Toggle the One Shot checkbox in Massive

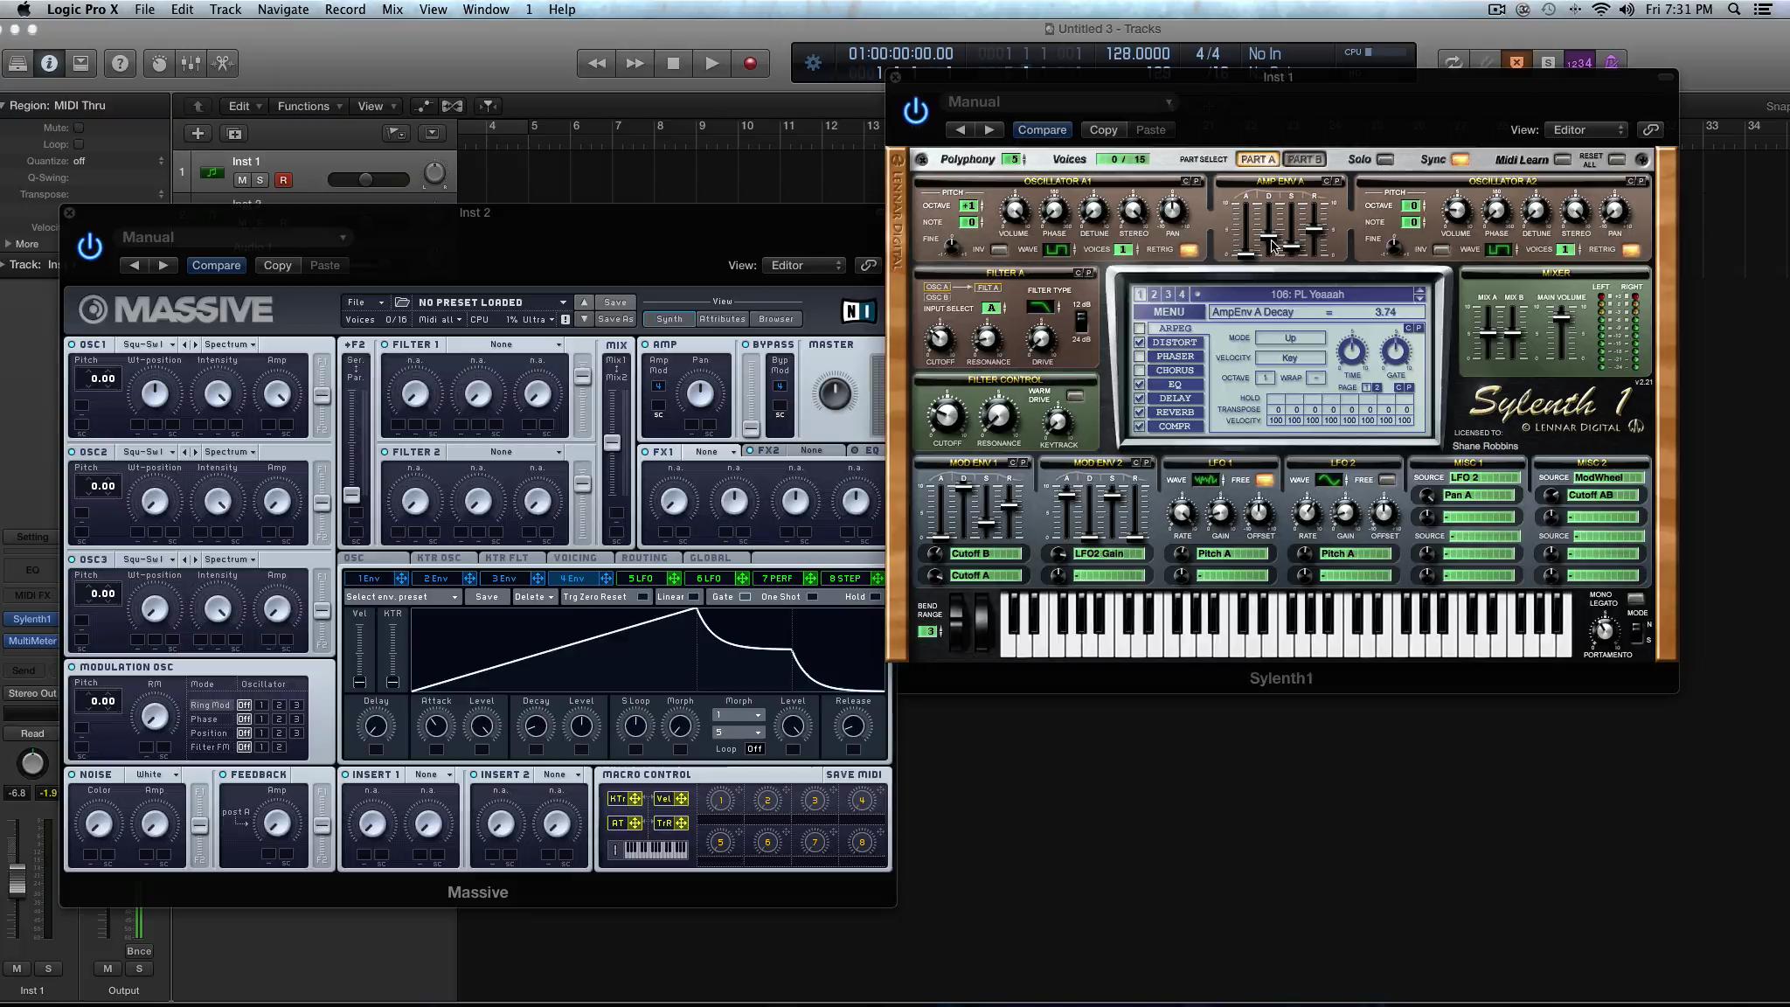pos(816,596)
